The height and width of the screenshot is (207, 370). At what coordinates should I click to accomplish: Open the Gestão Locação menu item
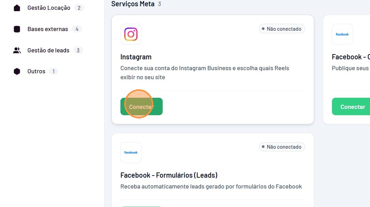click(49, 8)
